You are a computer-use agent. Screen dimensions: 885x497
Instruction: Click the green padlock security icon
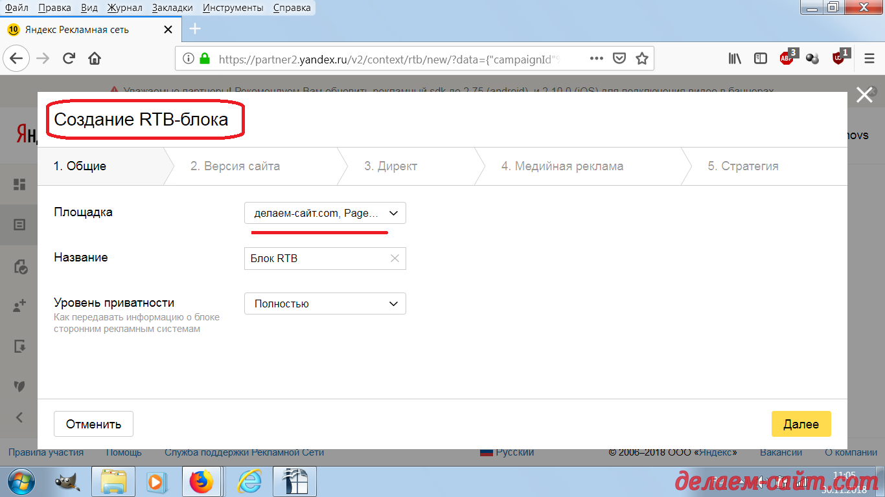pos(205,58)
